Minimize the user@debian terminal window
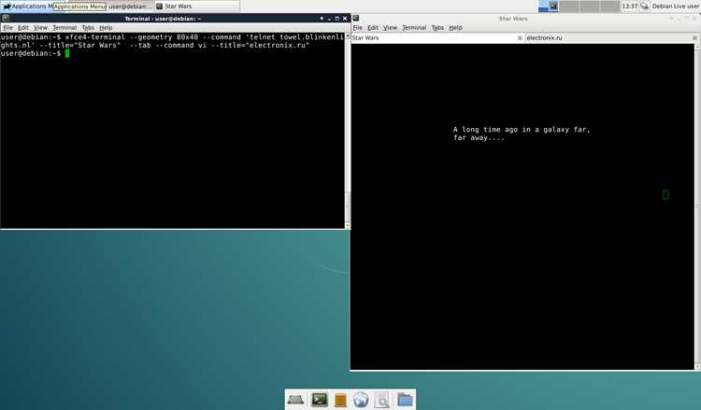Screen dimensions: 701x410 point(330,19)
